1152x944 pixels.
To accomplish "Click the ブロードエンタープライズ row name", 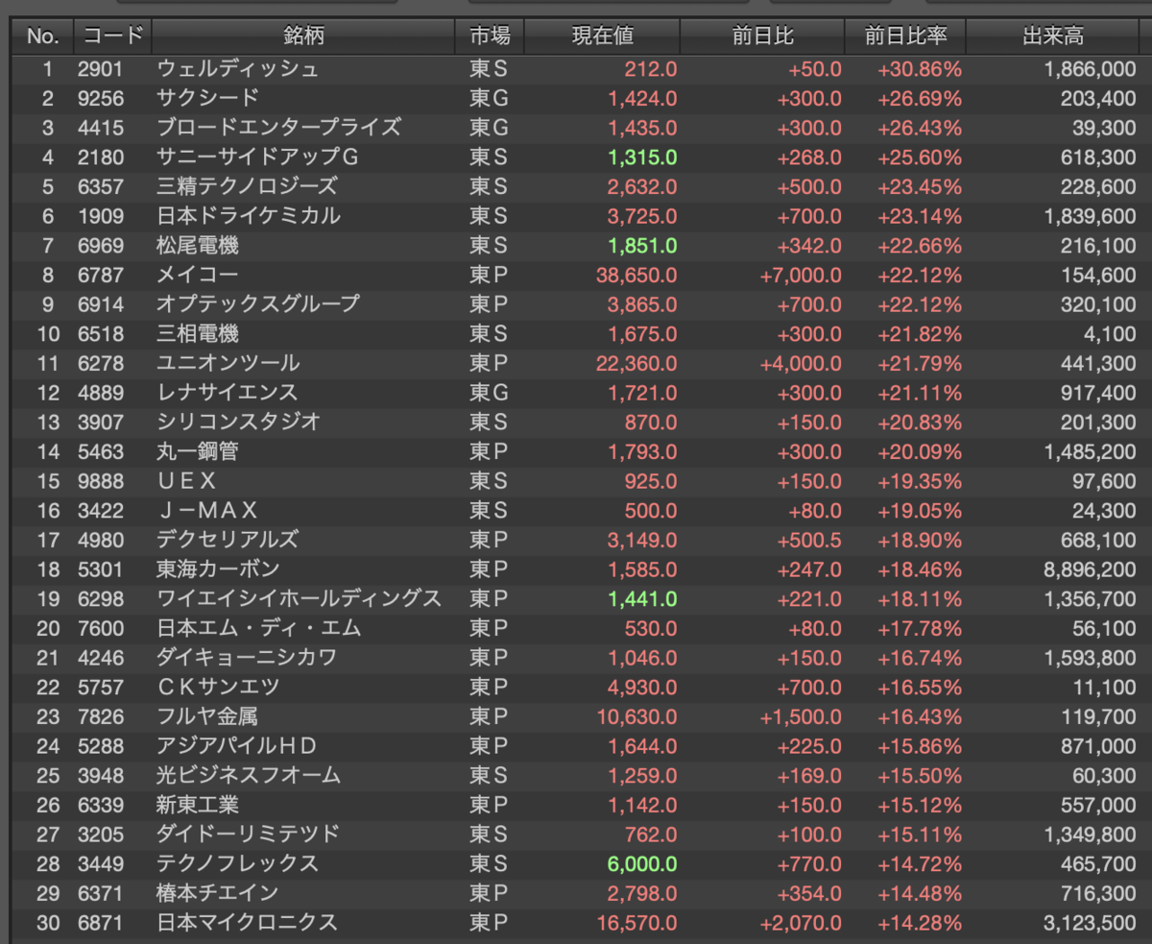I will [279, 127].
